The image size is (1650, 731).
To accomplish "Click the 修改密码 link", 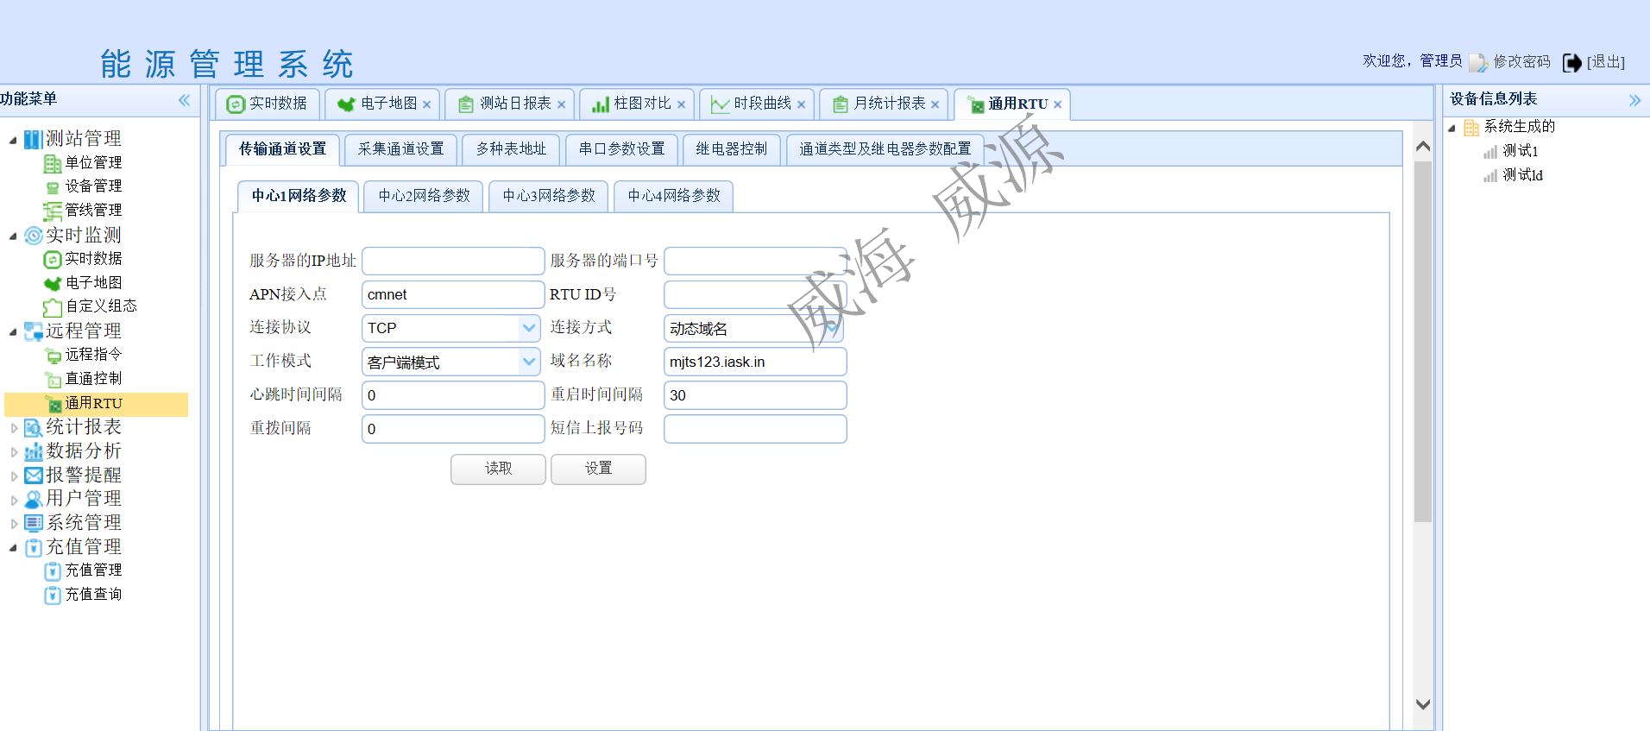I will click(x=1521, y=62).
